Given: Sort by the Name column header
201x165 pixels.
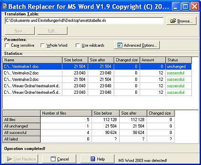Looking at the screenshot, I should tap(32, 60).
